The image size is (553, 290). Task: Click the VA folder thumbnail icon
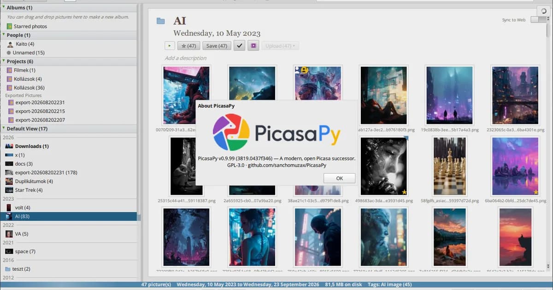pyautogui.click(x=9, y=234)
